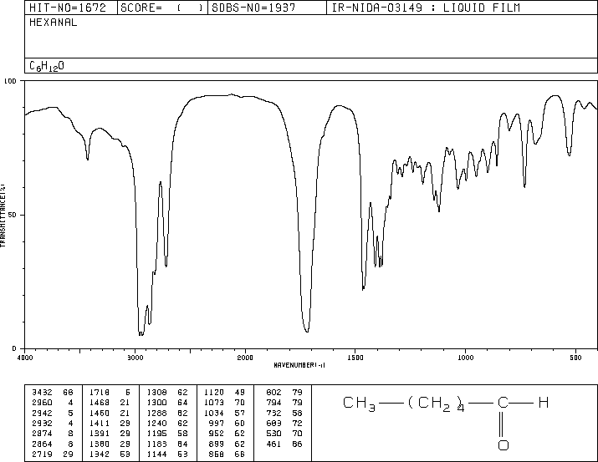Click the 4000 wavenumber axis label
The image size is (598, 462).
pos(25,358)
